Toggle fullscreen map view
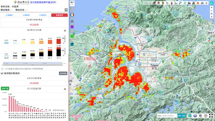Viewport: 215px width, 121px height. [x=211, y=116]
